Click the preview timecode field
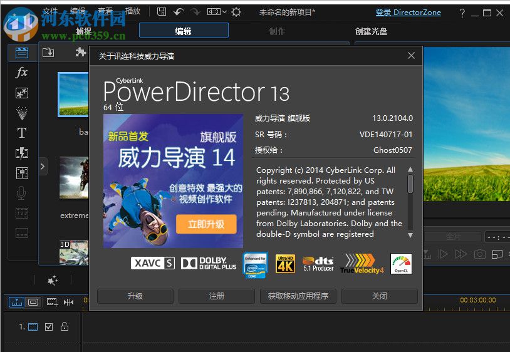Viewport: 510px width, 352px height. click(x=497, y=237)
